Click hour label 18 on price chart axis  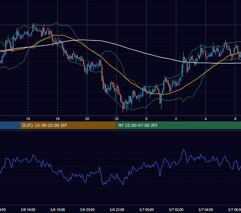[x=58, y=119]
